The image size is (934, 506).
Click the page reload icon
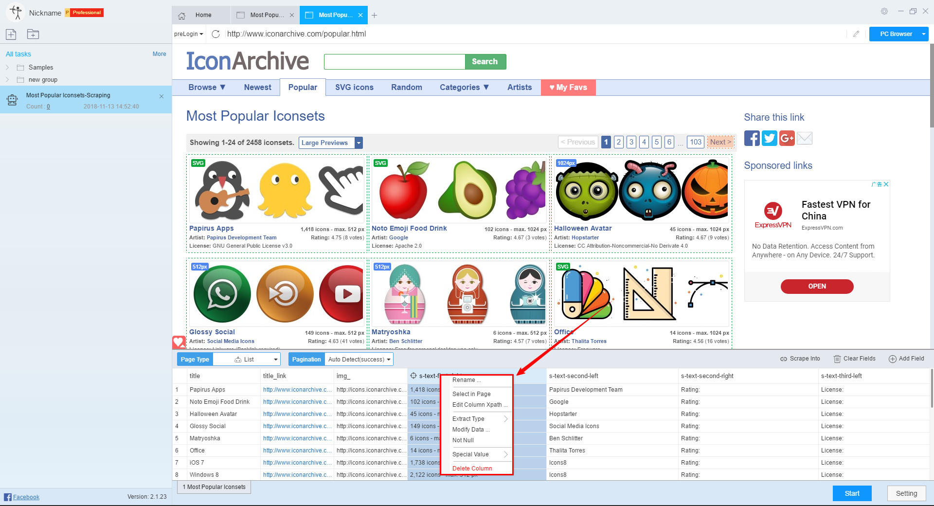click(216, 34)
